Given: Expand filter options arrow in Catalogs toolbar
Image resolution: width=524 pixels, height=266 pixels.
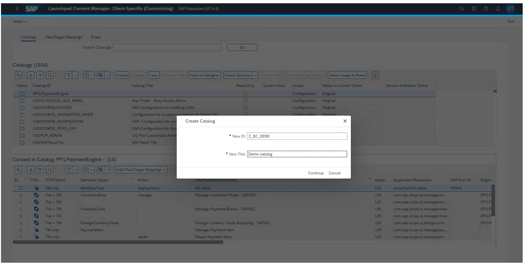Looking at the screenshot, I should point(75,75).
